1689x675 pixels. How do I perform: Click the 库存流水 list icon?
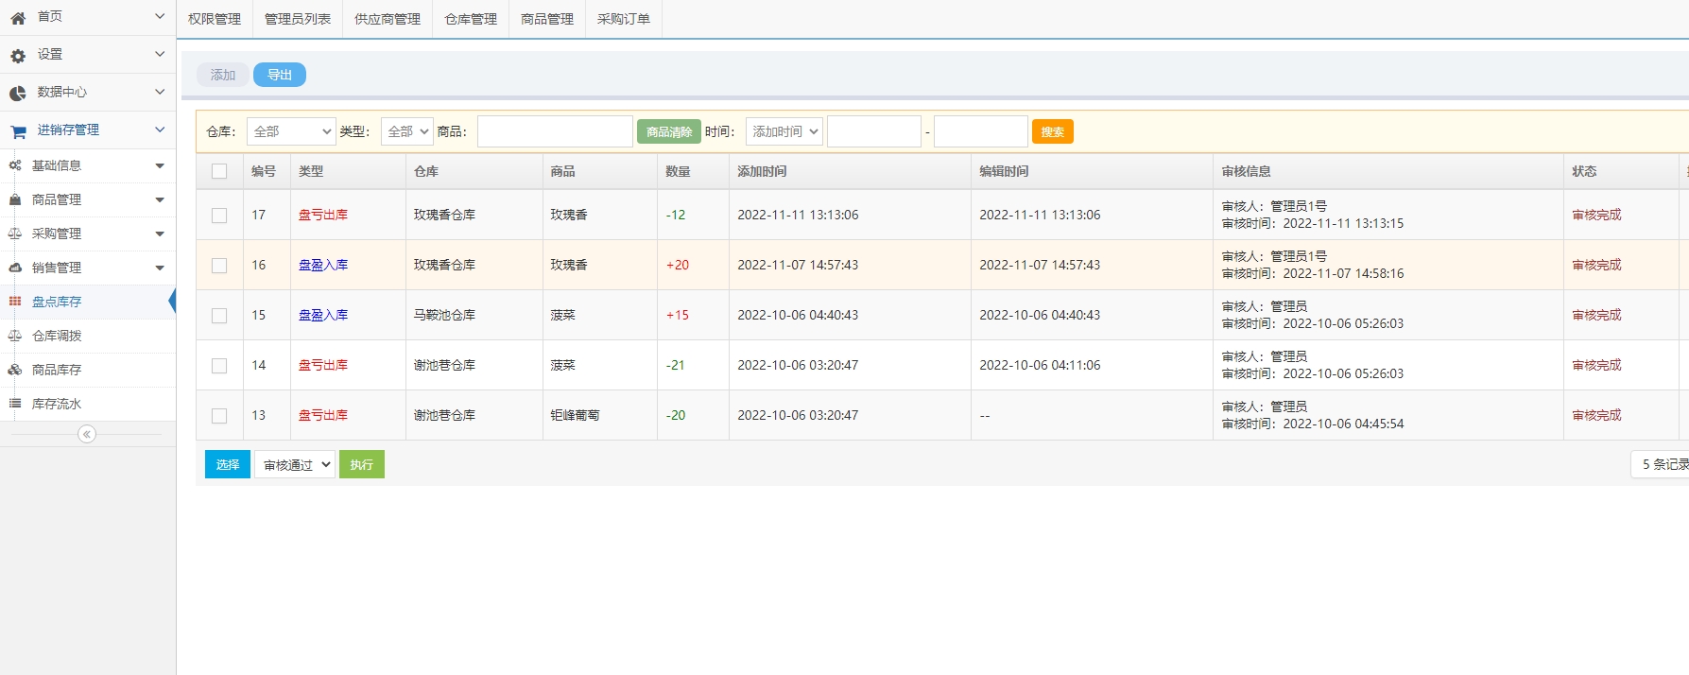[x=15, y=404]
